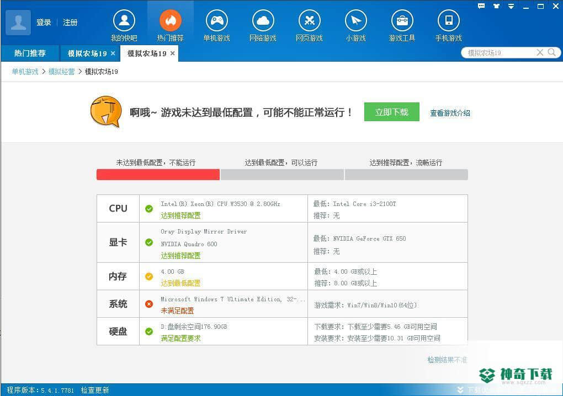Image resolution: width=563 pixels, height=396 pixels.
Task: Open the feedback chat bubble icon
Action: click(481, 6)
